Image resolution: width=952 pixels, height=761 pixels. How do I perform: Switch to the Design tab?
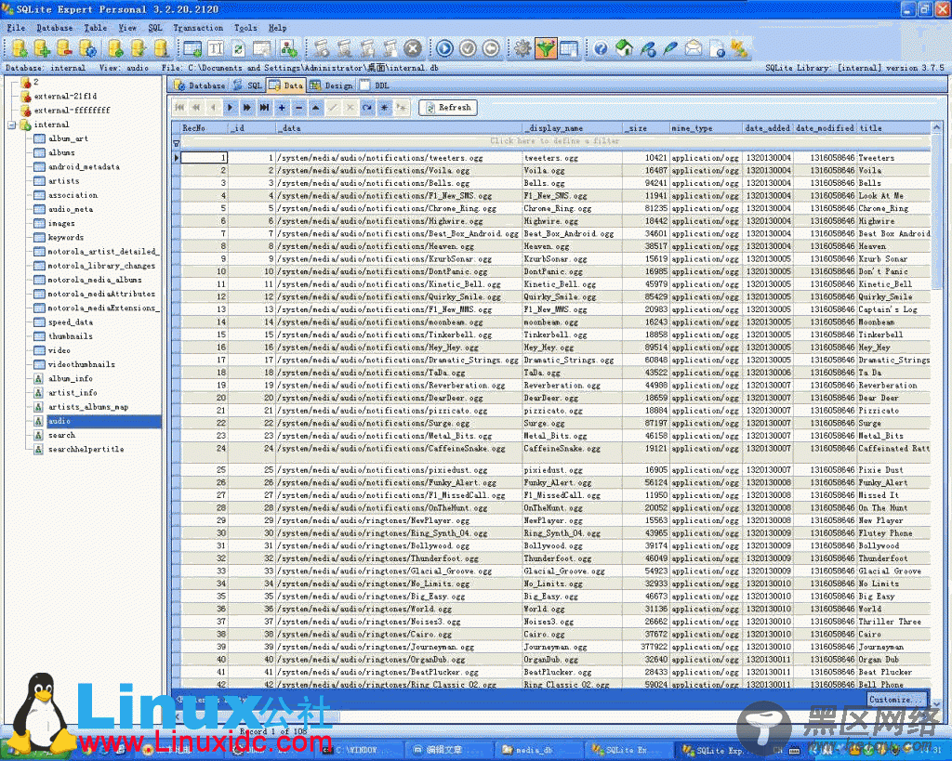332,85
